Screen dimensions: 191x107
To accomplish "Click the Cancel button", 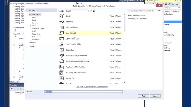I will 155,96.
